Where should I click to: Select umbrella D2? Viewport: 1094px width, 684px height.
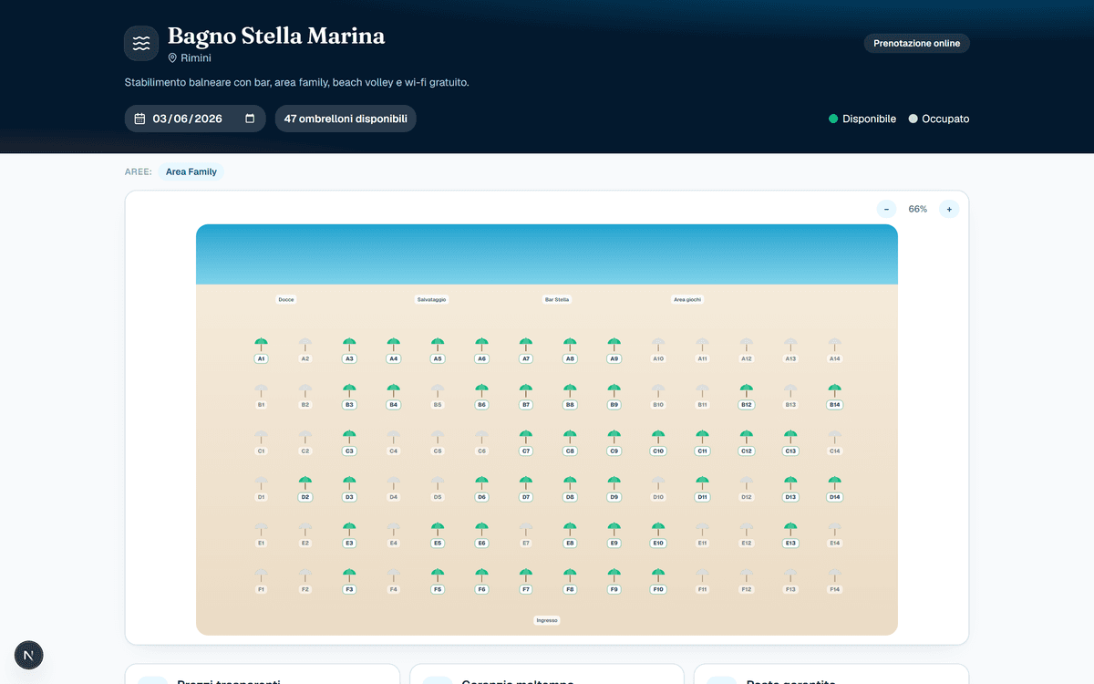[x=305, y=488]
